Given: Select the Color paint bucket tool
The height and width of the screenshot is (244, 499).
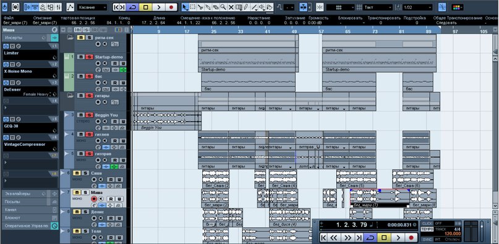Looking at the screenshot, I should [x=270, y=7].
